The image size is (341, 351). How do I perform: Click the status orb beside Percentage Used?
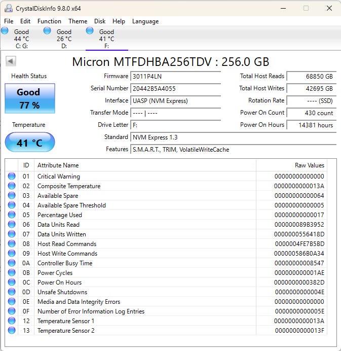(x=12, y=215)
